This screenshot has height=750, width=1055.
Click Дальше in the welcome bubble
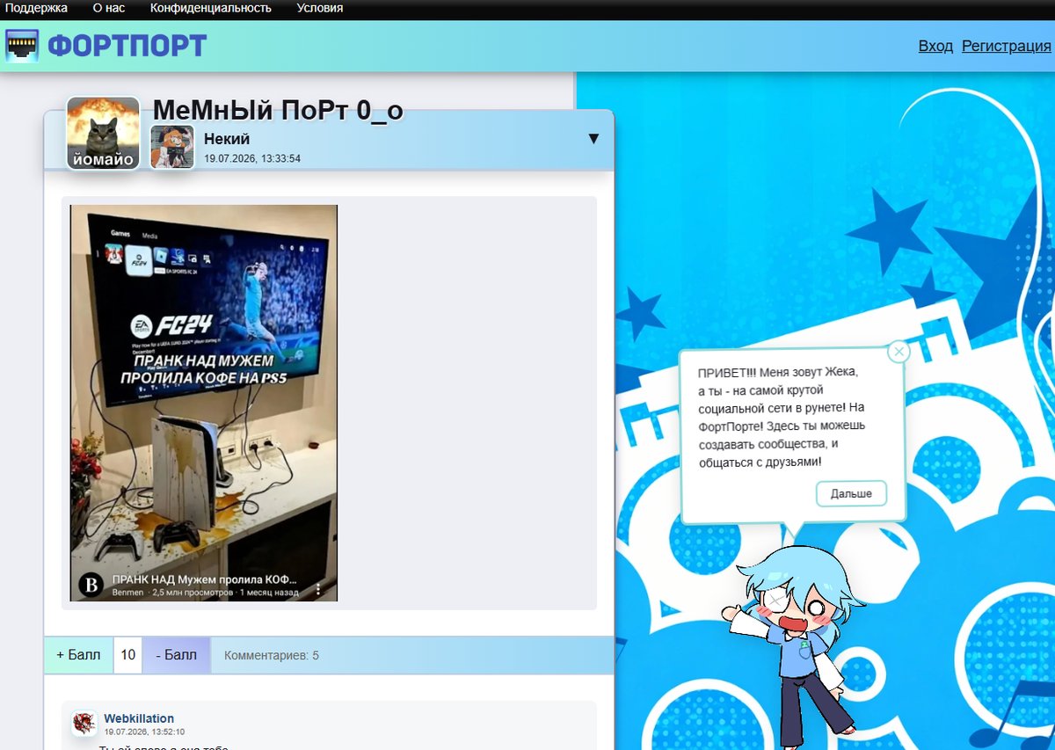point(851,494)
